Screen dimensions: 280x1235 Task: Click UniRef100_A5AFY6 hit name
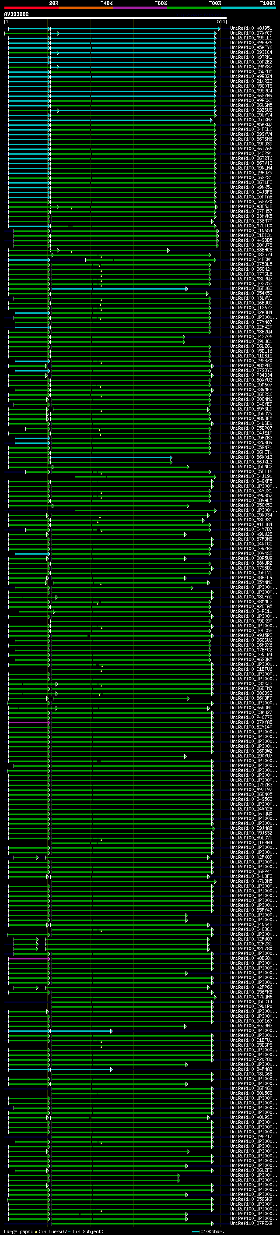pos(251,47)
